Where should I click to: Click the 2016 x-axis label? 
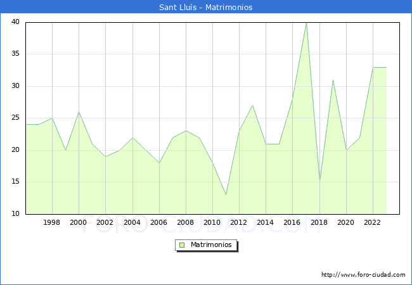[292, 223]
